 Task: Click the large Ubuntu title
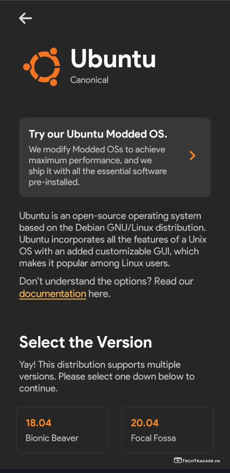(113, 59)
